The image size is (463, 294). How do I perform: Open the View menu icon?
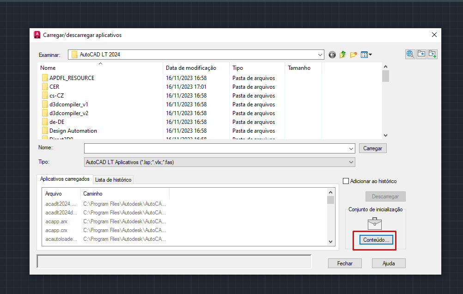point(366,55)
